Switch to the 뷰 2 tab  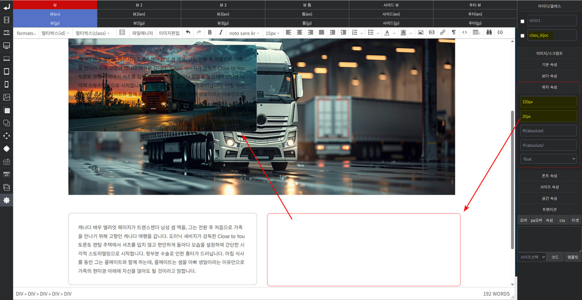139,4
